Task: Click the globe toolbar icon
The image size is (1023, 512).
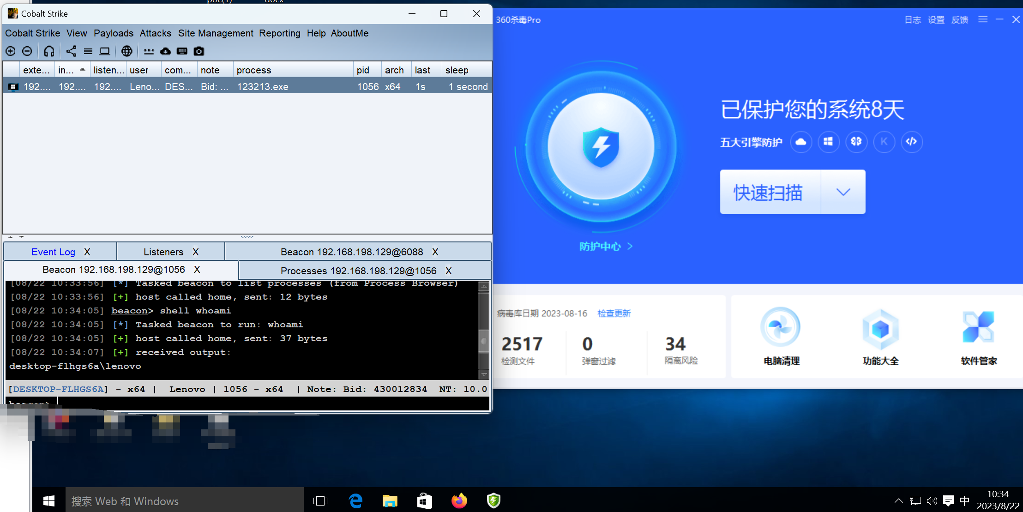Action: pyautogui.click(x=126, y=51)
